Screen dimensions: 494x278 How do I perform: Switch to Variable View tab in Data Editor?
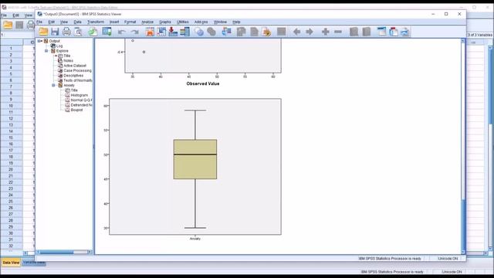pos(34,263)
